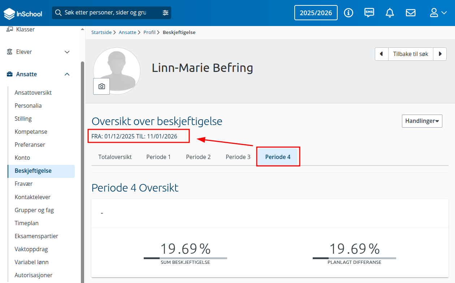This screenshot has width=455, height=283.
Task: Collapse the Ansatte menu chevron
Action: click(x=67, y=74)
